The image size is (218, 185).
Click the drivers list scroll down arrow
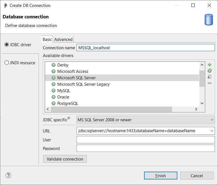[x=202, y=103]
